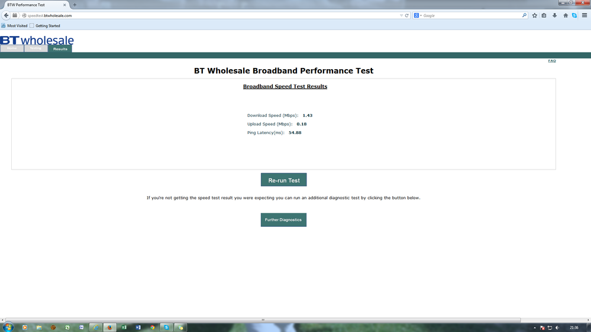Click the upload speed value 0.18

[x=301, y=124]
